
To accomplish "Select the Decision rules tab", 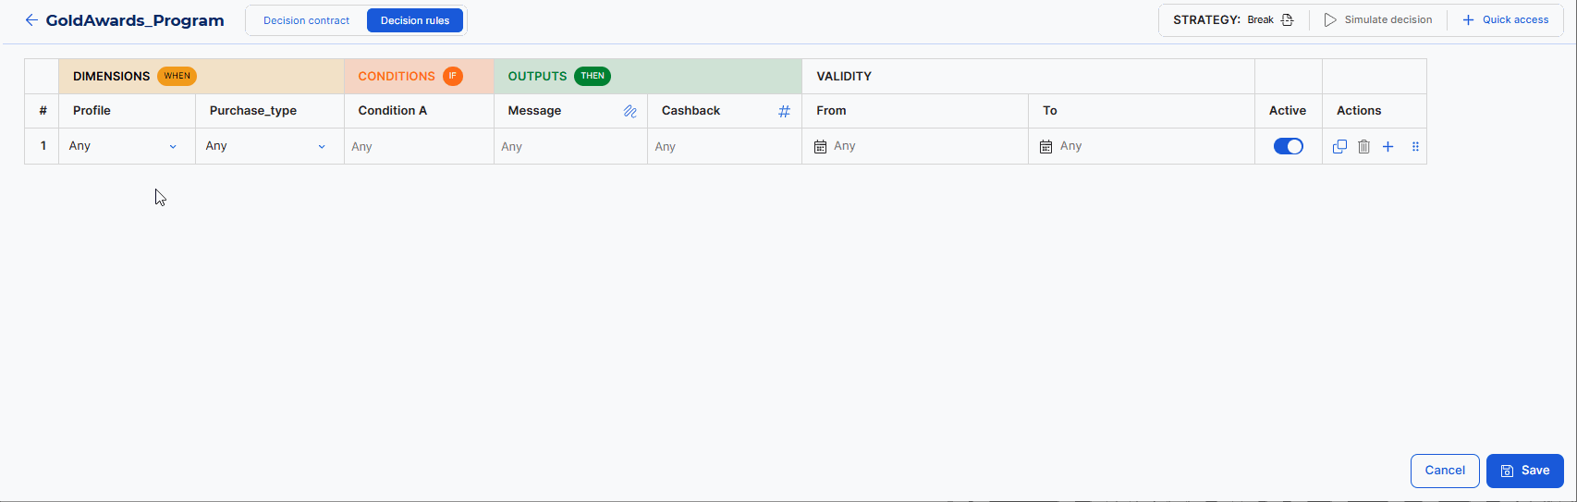I will click(x=415, y=20).
